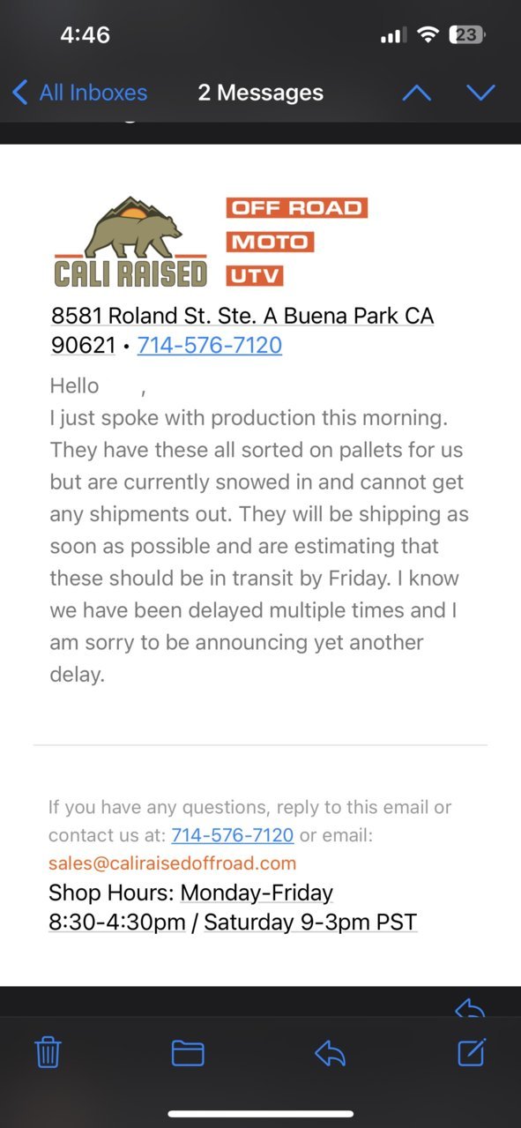
Task: Tap the Monday-Friday shop hours text
Action: 257,893
